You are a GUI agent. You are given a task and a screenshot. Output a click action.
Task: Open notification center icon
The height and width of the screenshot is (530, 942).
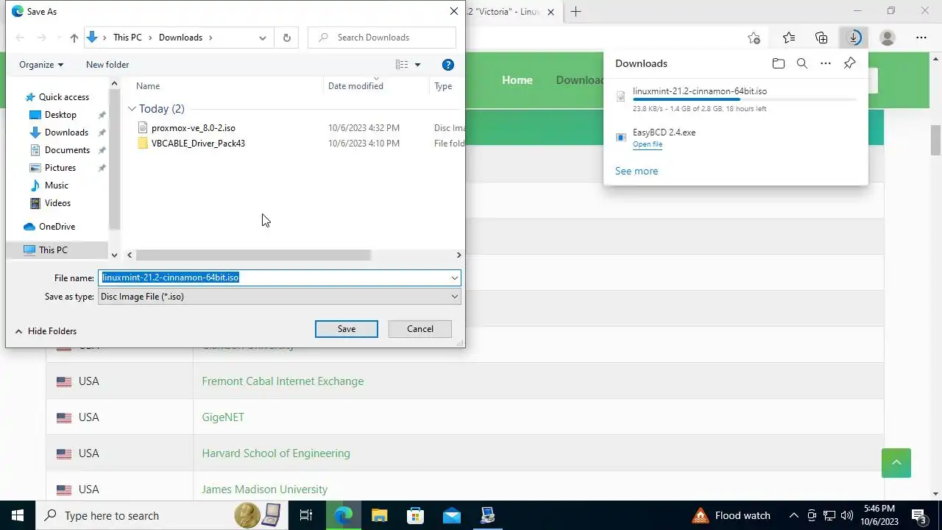pos(919,515)
